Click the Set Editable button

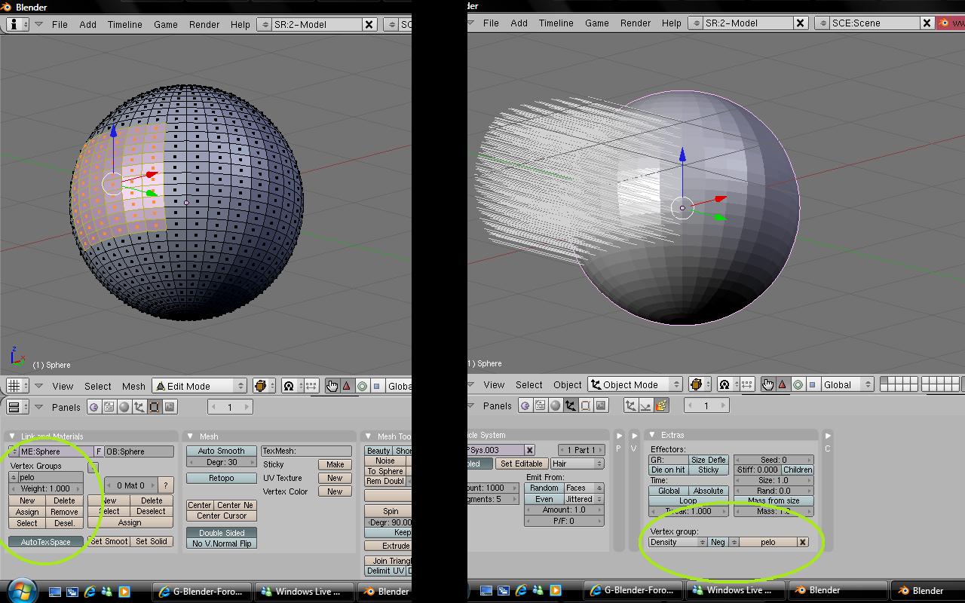[x=521, y=464]
